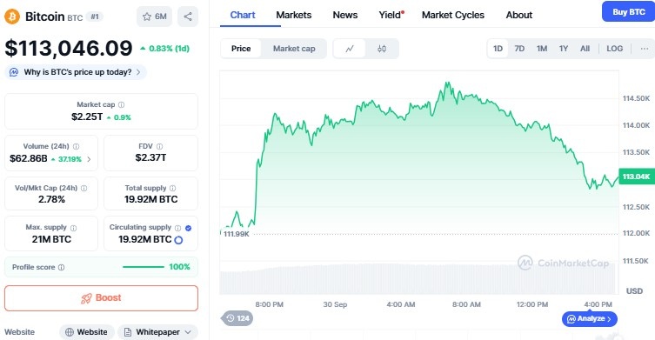The image size is (655, 340).
Task: Click the Buy BTC button
Action: (x=629, y=11)
